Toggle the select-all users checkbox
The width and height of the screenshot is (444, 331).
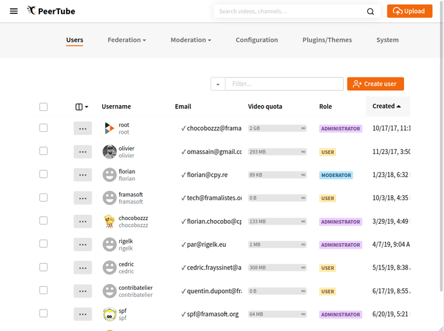pos(43,107)
